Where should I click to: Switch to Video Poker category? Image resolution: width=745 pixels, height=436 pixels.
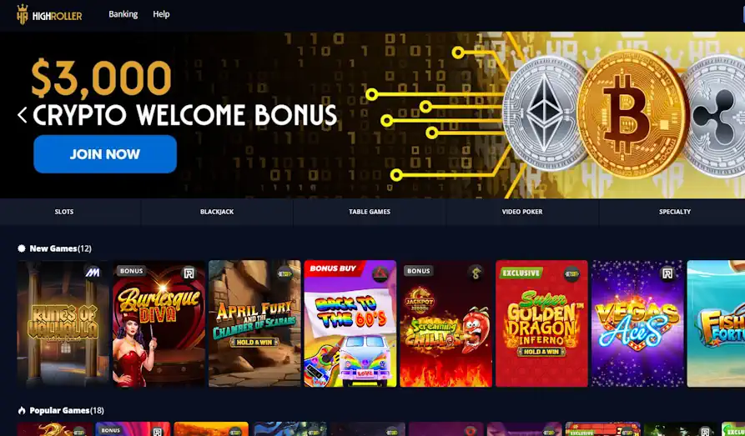[x=522, y=212]
